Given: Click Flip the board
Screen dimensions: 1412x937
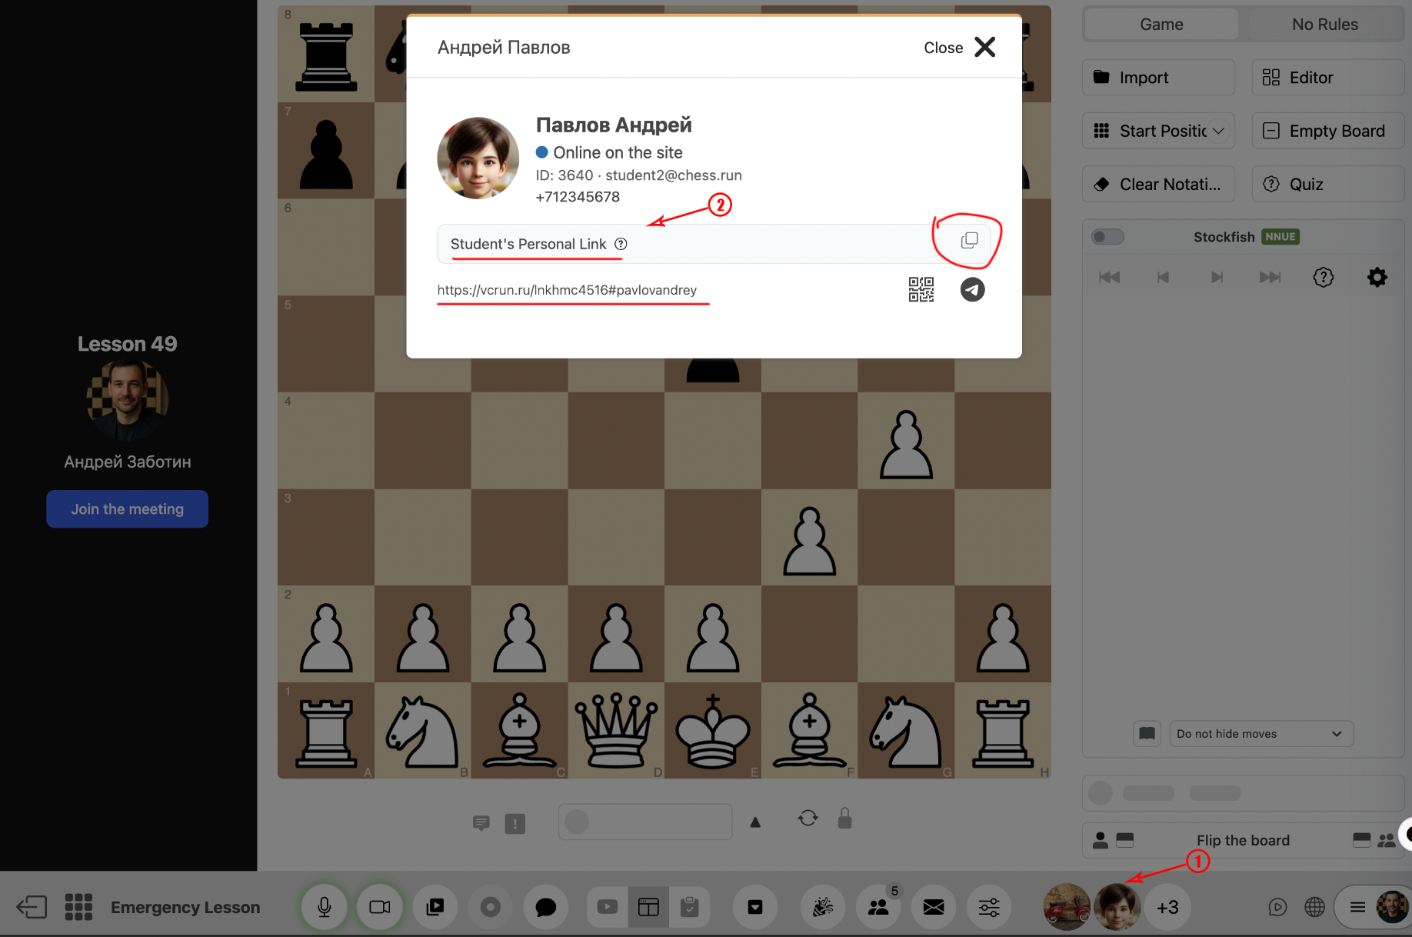Looking at the screenshot, I should coord(1243,840).
